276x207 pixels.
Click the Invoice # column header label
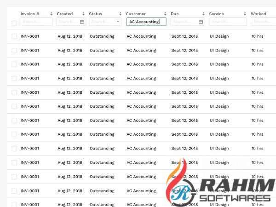30,14
